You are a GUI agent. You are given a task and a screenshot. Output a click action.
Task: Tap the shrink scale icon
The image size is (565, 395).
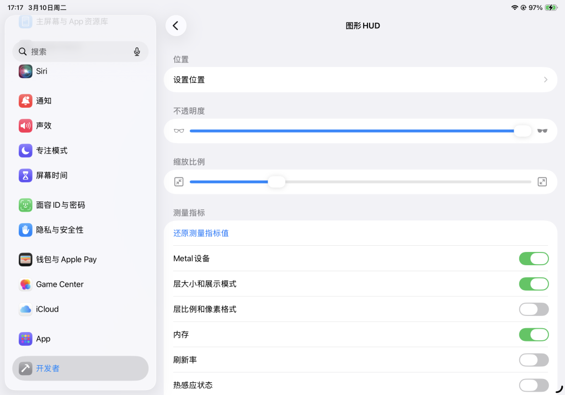[x=179, y=182]
